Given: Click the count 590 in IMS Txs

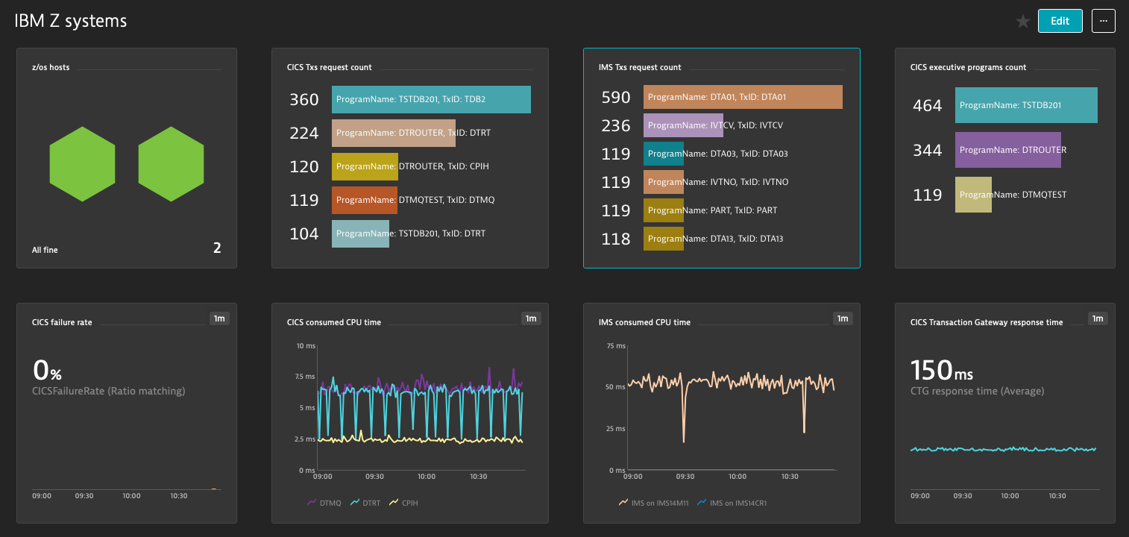Looking at the screenshot, I should click(616, 97).
